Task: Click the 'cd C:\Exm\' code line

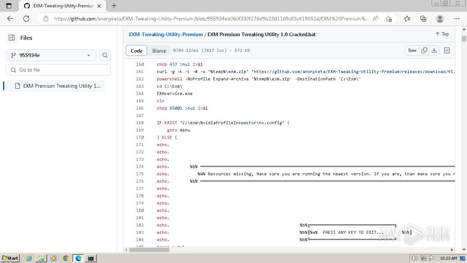Action: point(170,86)
